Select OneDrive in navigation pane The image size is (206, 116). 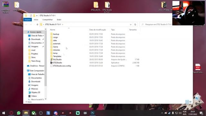point(37,66)
